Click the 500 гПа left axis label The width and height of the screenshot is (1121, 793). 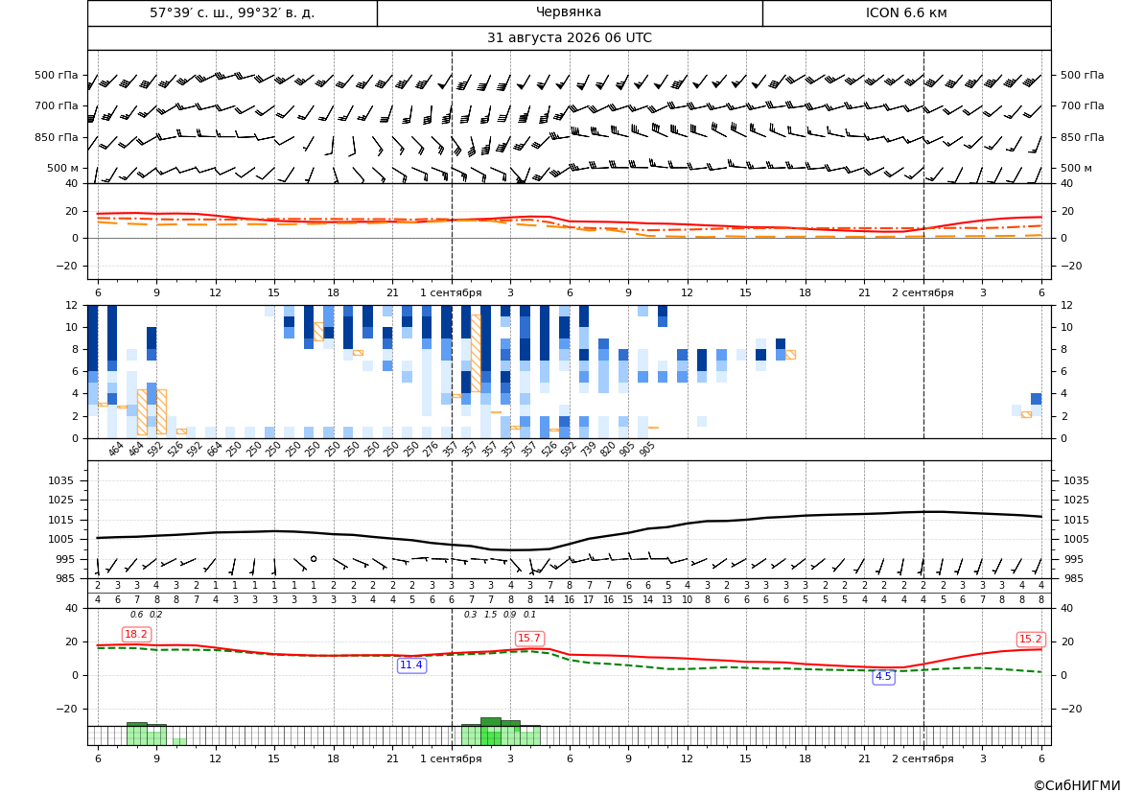coord(57,75)
